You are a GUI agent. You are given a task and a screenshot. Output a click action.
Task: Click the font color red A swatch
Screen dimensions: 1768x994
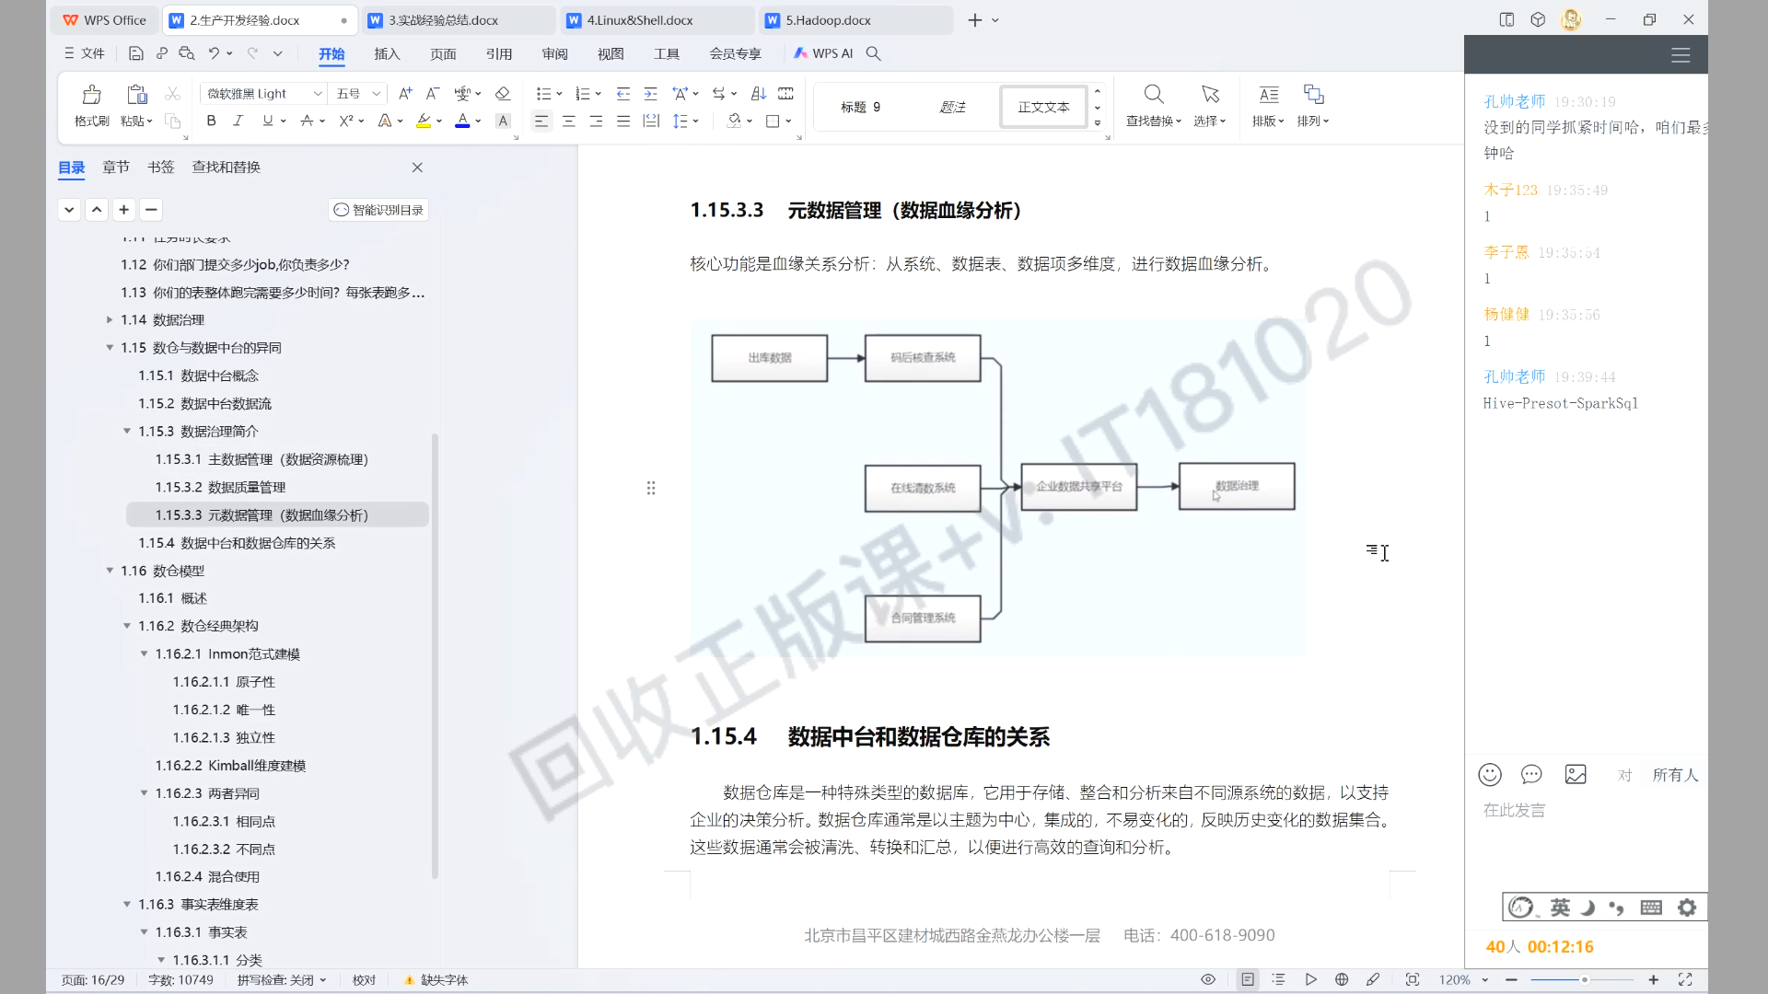(462, 121)
